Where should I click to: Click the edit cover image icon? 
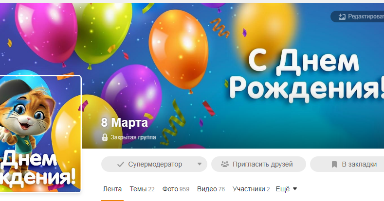click(342, 17)
